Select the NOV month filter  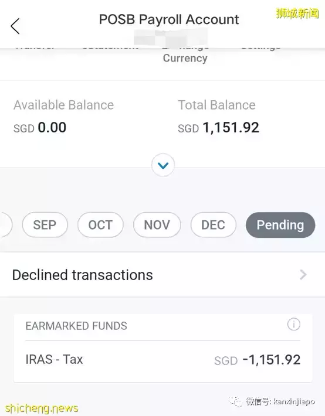[x=157, y=225]
